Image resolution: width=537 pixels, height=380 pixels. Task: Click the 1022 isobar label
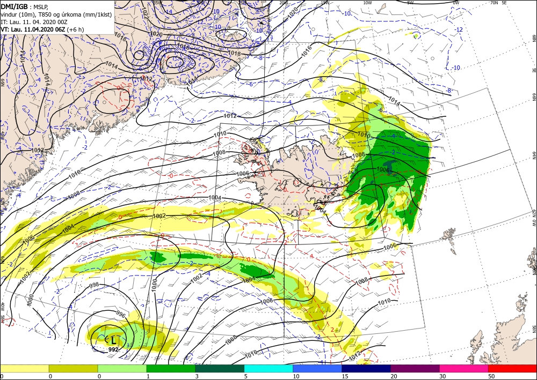(145, 13)
